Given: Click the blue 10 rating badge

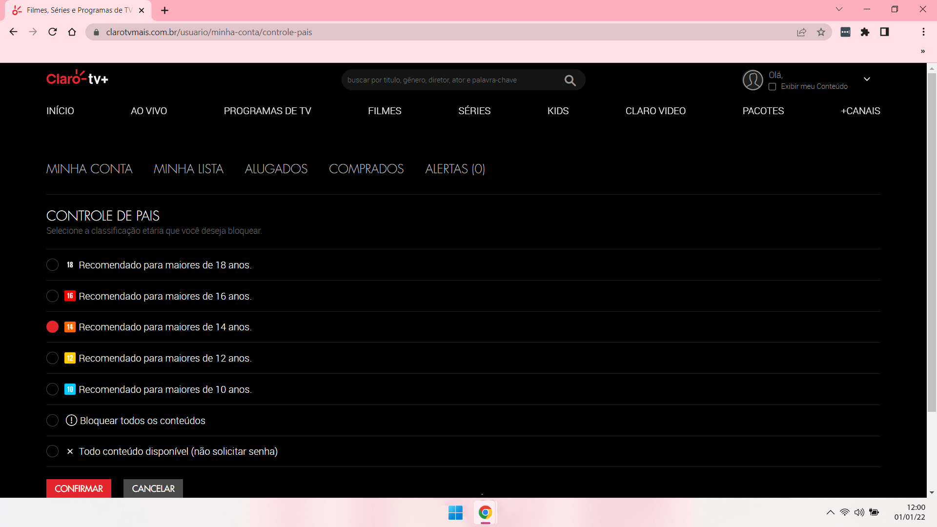Looking at the screenshot, I should [70, 389].
